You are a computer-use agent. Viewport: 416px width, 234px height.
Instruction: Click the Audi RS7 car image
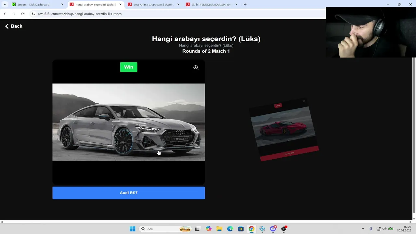pos(129,122)
